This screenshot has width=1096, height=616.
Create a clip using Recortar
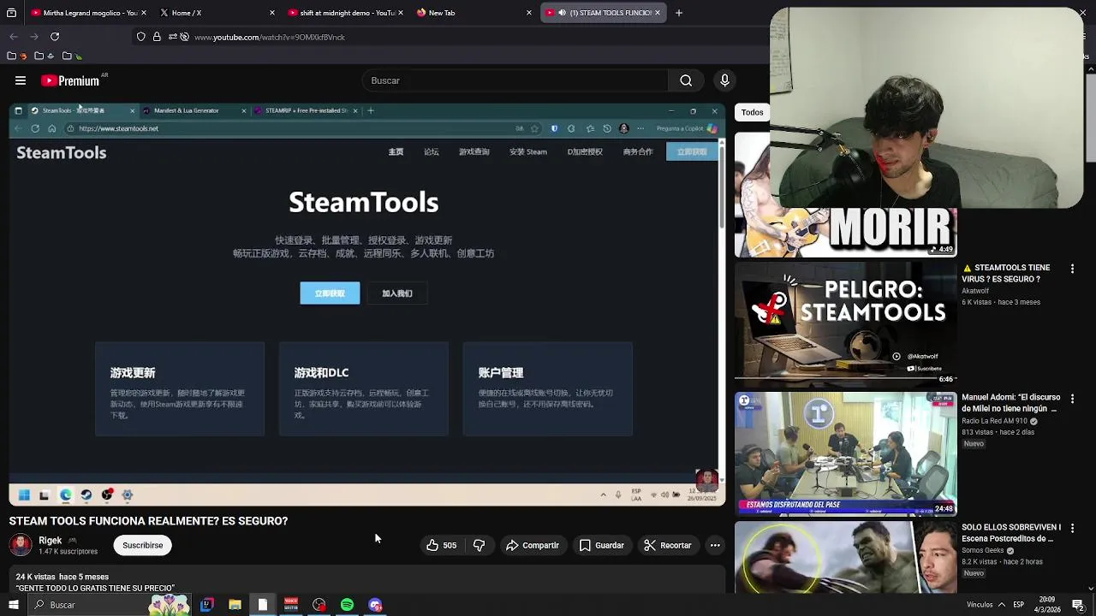coord(668,545)
